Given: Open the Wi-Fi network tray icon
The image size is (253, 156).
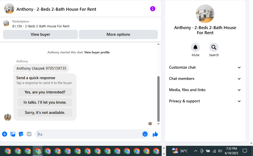Looking at the screenshot, I should (x=214, y=151).
